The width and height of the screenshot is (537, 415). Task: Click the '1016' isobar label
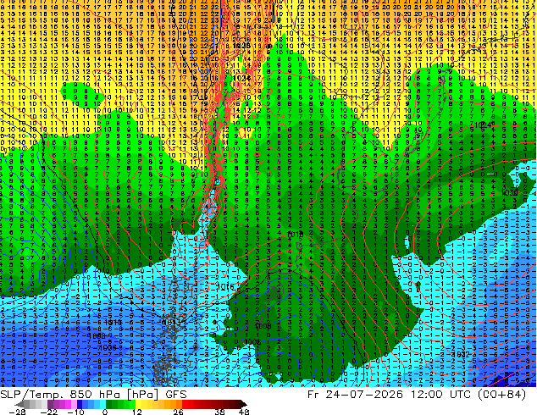click(225, 286)
